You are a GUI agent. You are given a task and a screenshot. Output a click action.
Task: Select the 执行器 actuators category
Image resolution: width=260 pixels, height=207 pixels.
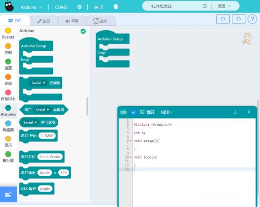[8, 157]
